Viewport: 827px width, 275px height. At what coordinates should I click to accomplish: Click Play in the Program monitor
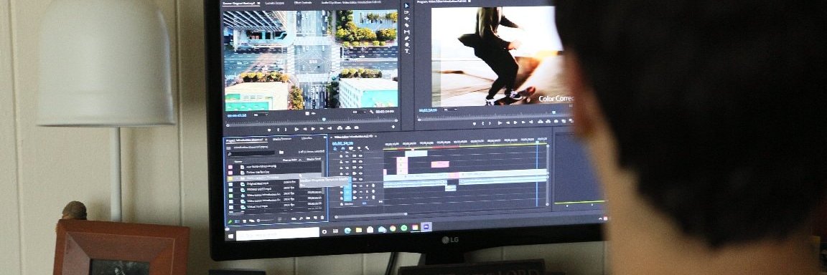point(515,122)
